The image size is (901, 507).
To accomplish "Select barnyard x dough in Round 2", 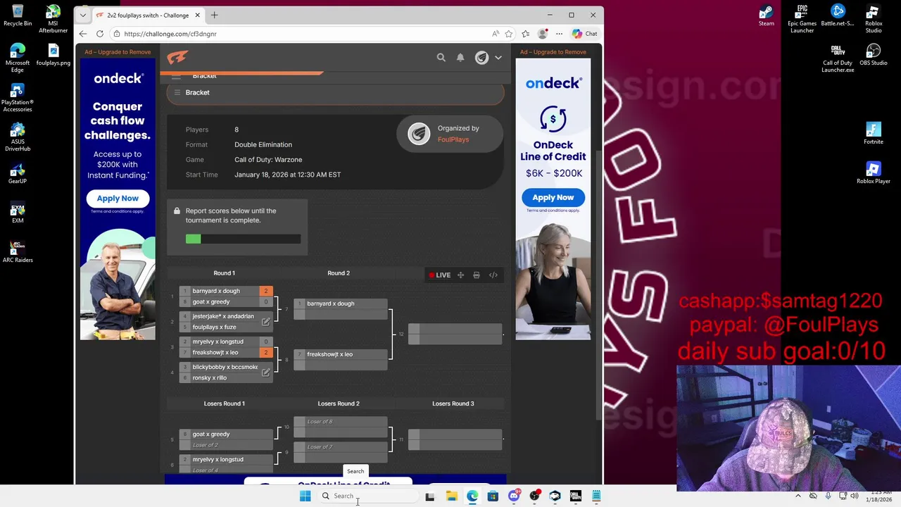I will click(x=341, y=303).
